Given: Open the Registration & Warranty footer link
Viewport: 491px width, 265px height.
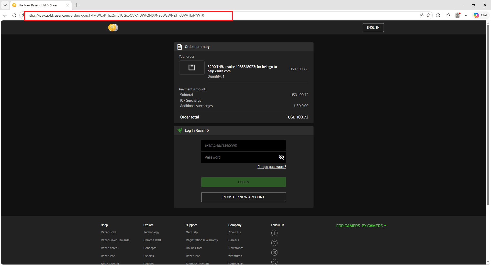Looking at the screenshot, I should (x=202, y=240).
